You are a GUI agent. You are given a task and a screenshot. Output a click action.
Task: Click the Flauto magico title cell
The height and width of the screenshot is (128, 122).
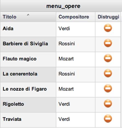[28, 59]
